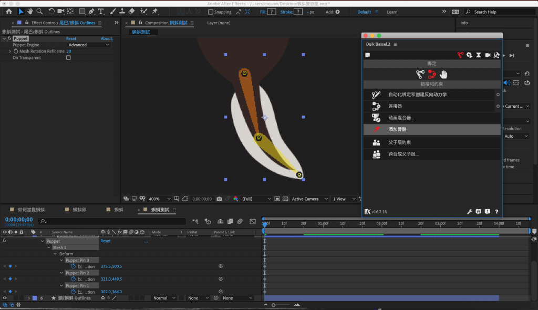Select the Brush tool
This screenshot has height=310, width=538.
112,12
